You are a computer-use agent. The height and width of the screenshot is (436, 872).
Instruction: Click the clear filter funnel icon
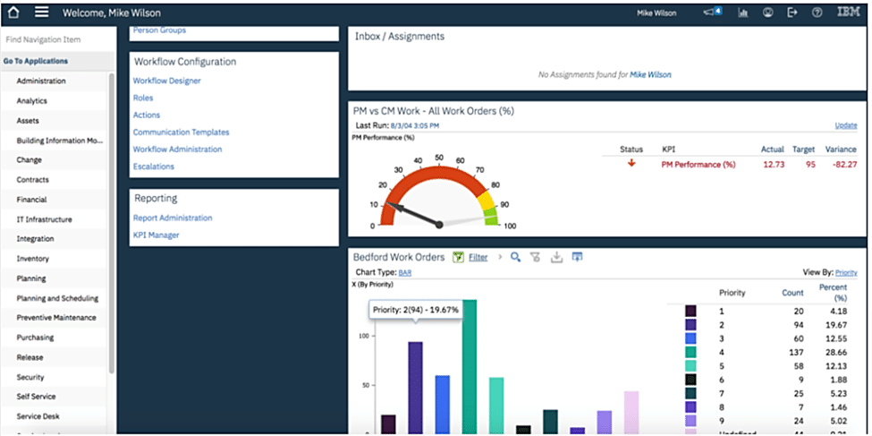536,257
